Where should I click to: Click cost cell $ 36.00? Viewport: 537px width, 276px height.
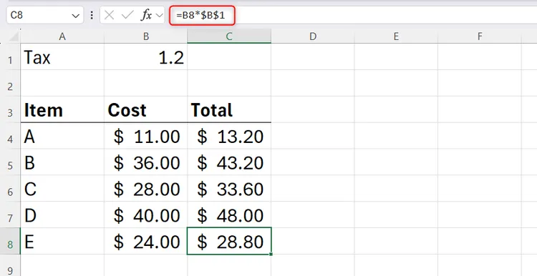click(146, 162)
